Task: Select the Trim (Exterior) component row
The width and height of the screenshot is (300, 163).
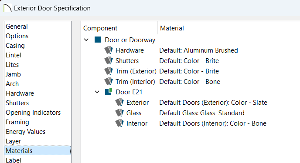Action: [136, 71]
